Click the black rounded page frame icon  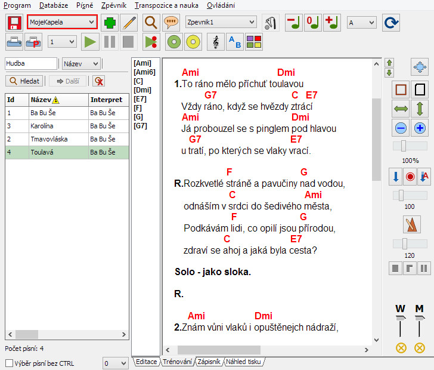420,90
